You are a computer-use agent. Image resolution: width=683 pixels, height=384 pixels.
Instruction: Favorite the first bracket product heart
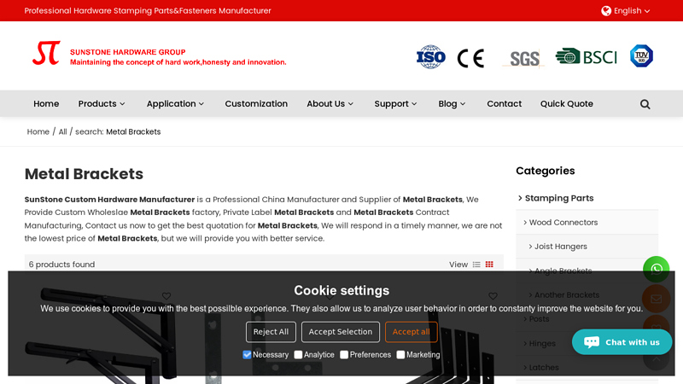pos(166,296)
